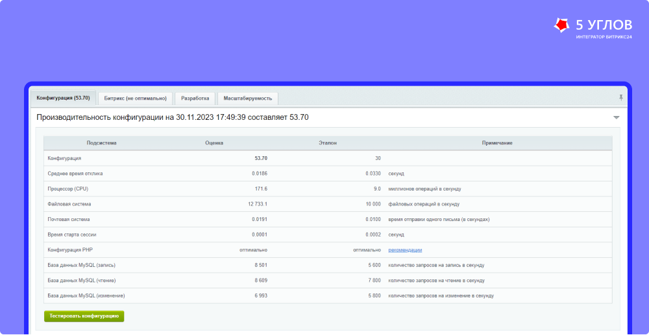Screen dimensions: 649x335
Task: Switch to the Конфигурация (53.70) tab
Action: point(63,98)
